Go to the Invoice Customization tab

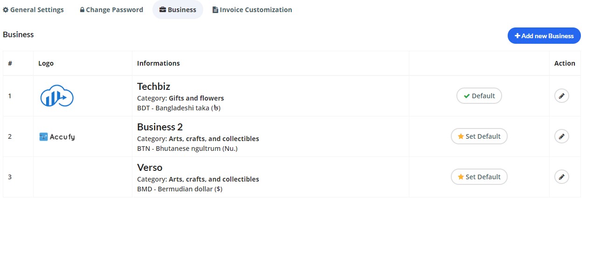[255, 10]
